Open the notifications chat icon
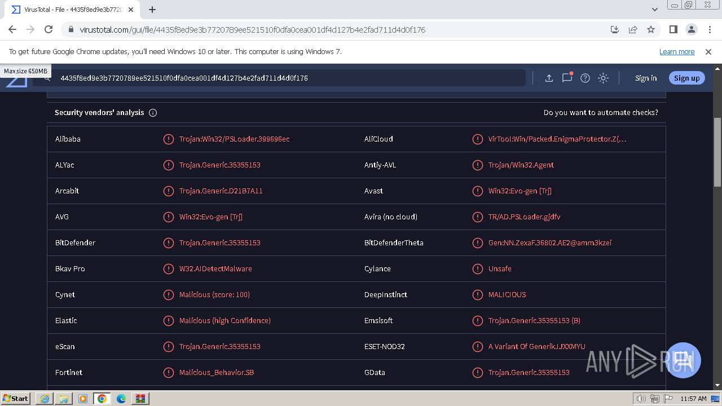 pyautogui.click(x=567, y=78)
